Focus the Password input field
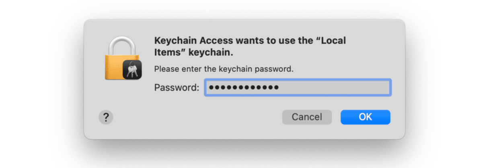 pos(298,87)
